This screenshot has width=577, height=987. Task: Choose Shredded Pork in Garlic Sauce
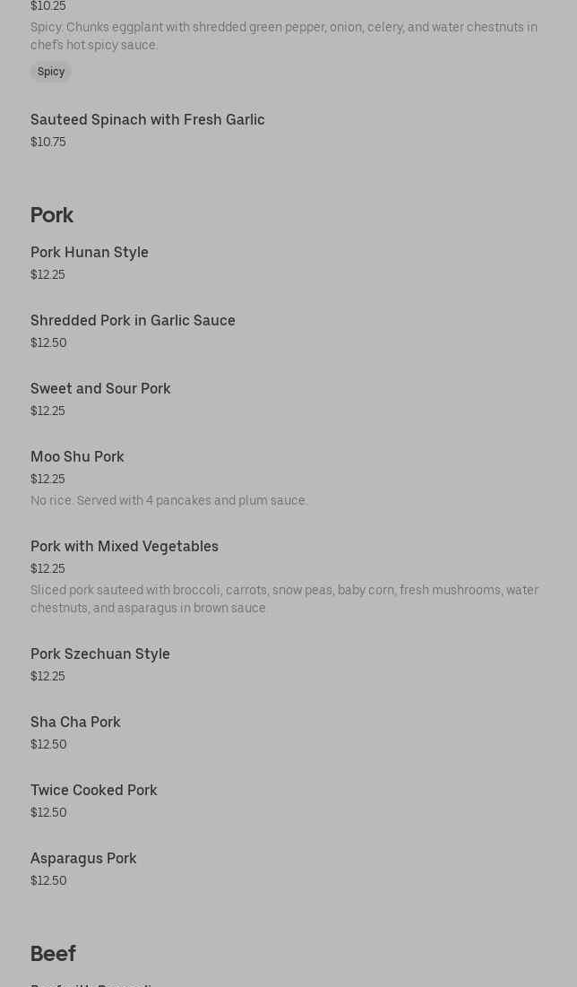pos(133,321)
